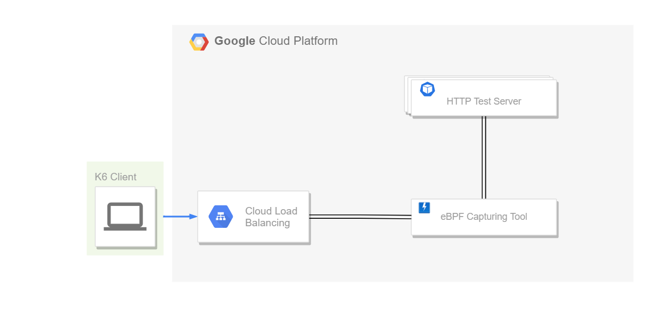Select the connector between load balancer and eBPF tool
This screenshot has height=326, width=670.
pyautogui.click(x=360, y=217)
